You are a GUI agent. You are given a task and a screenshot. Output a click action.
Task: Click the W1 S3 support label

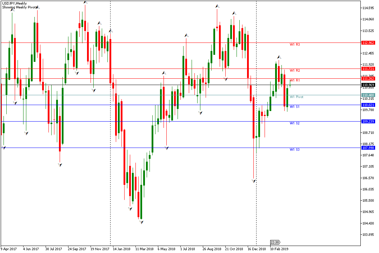click(294, 150)
